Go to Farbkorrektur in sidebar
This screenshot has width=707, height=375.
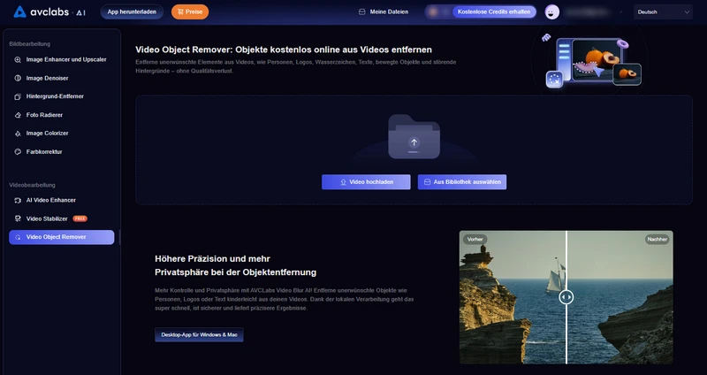coord(62,152)
